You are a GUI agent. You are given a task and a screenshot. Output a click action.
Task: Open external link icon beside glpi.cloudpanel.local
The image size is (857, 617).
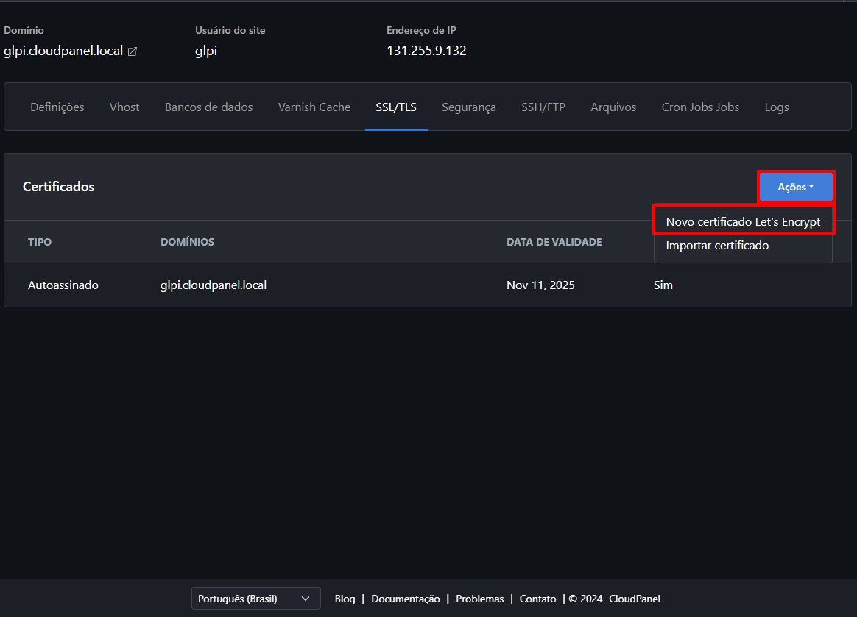(133, 51)
